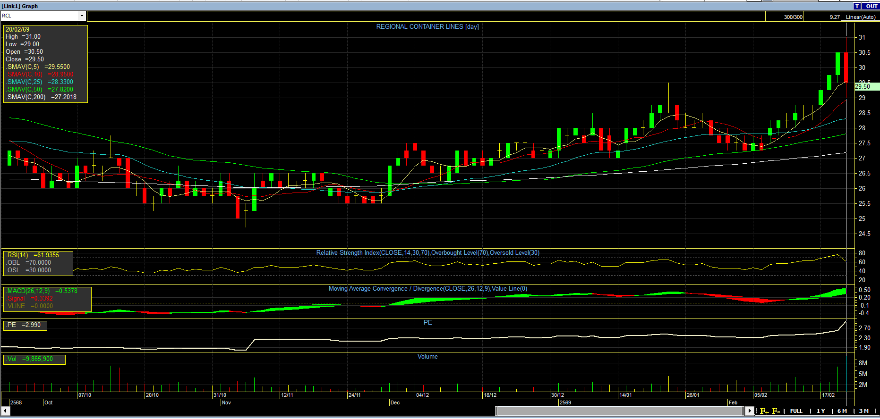Screen dimensions: 880x419
Task: Set chart range to 1 Y
Action: pos(821,411)
